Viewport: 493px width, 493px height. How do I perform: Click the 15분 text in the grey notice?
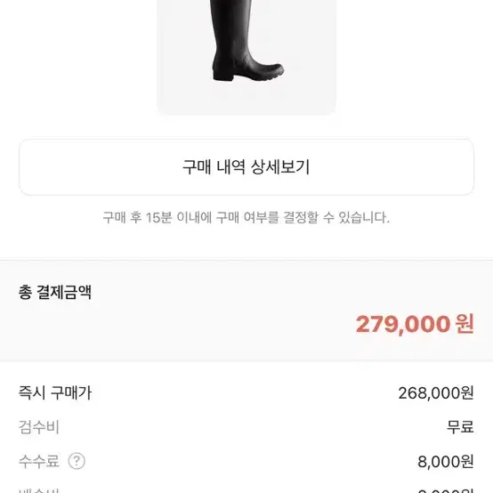[x=158, y=217]
